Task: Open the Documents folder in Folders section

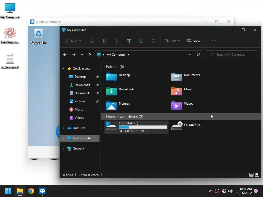Action: point(176,77)
